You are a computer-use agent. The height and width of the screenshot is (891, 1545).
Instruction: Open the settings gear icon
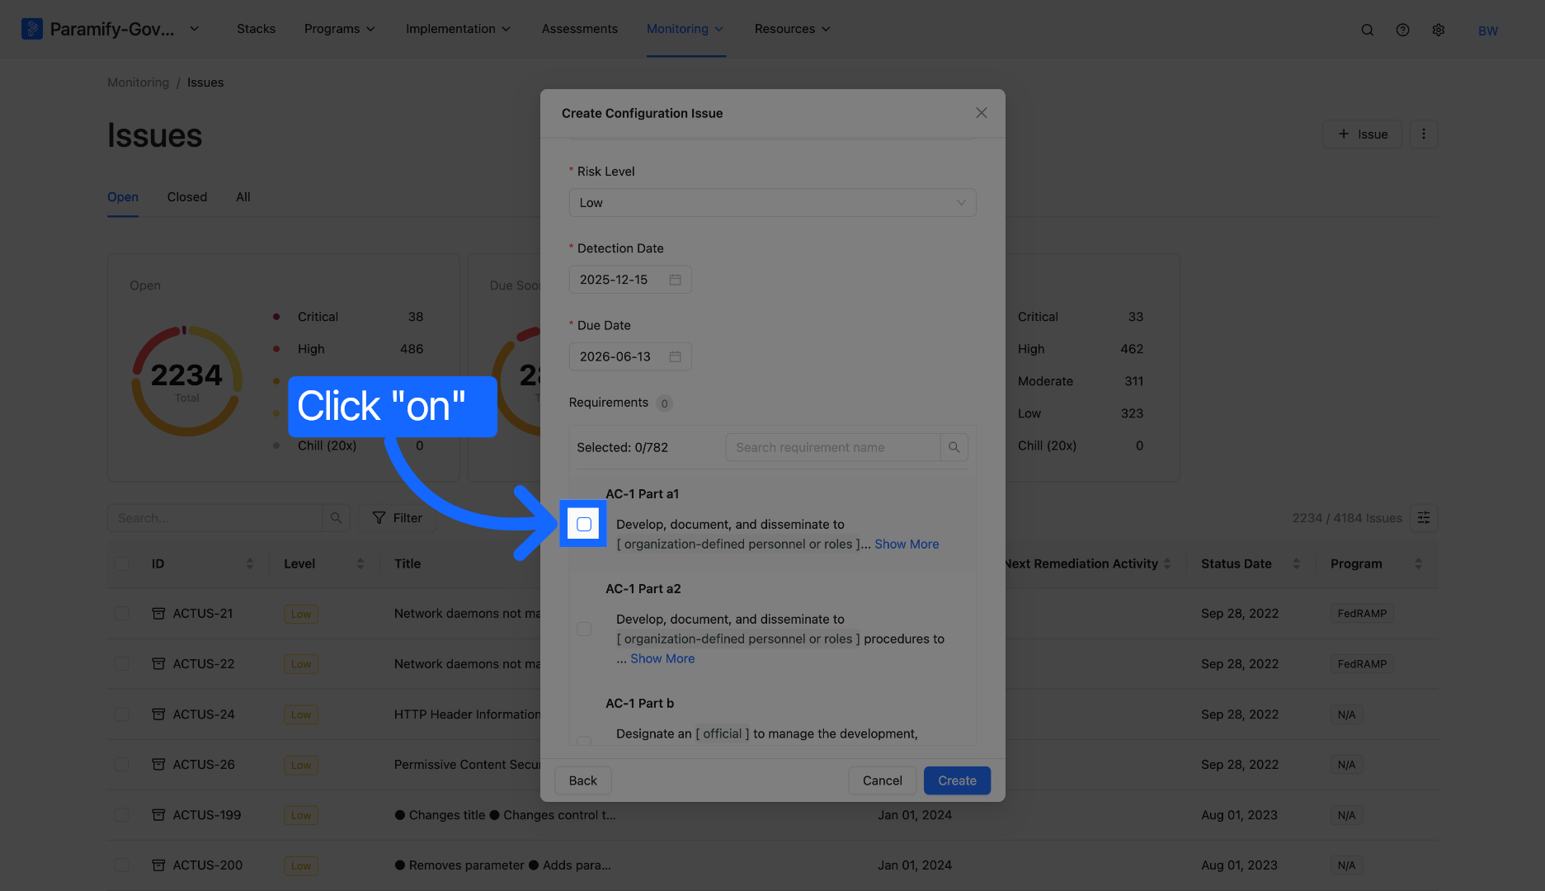pyautogui.click(x=1438, y=30)
